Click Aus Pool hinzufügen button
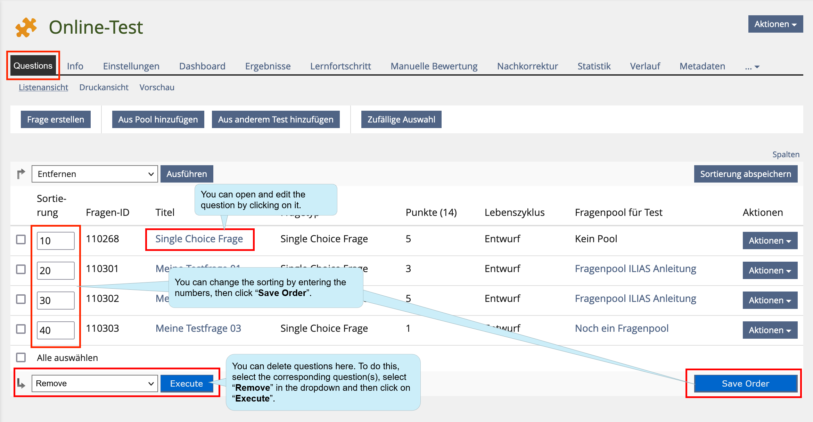Viewport: 813px width, 422px height. click(158, 119)
